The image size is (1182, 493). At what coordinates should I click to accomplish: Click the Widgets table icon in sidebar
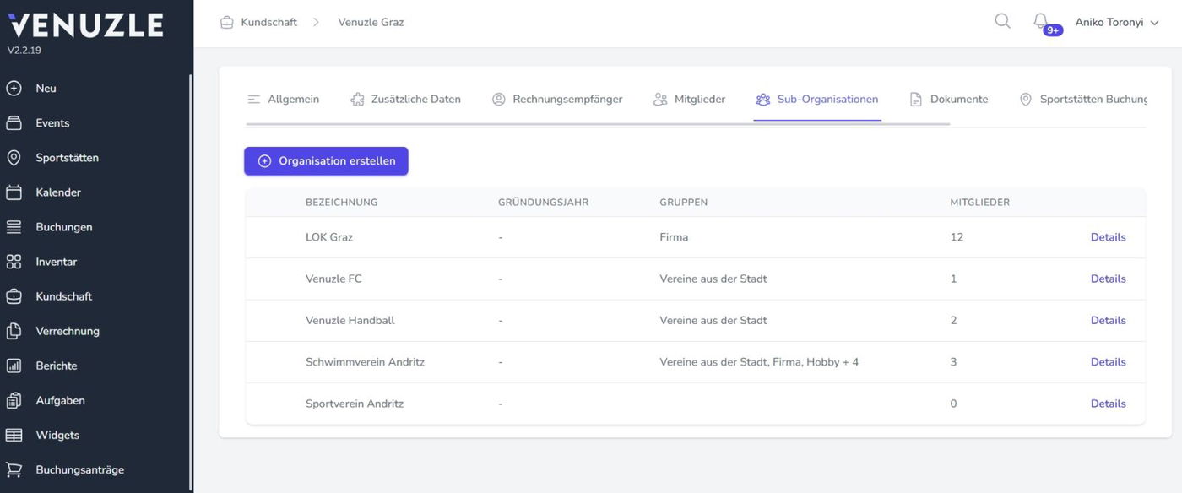click(14, 435)
